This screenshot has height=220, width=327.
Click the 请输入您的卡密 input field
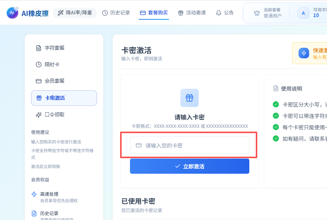pyautogui.click(x=189, y=145)
